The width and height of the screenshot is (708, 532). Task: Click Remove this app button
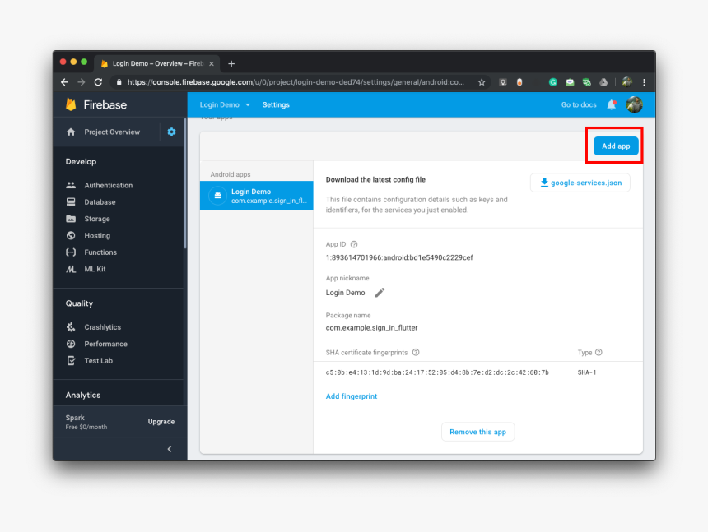(x=477, y=432)
